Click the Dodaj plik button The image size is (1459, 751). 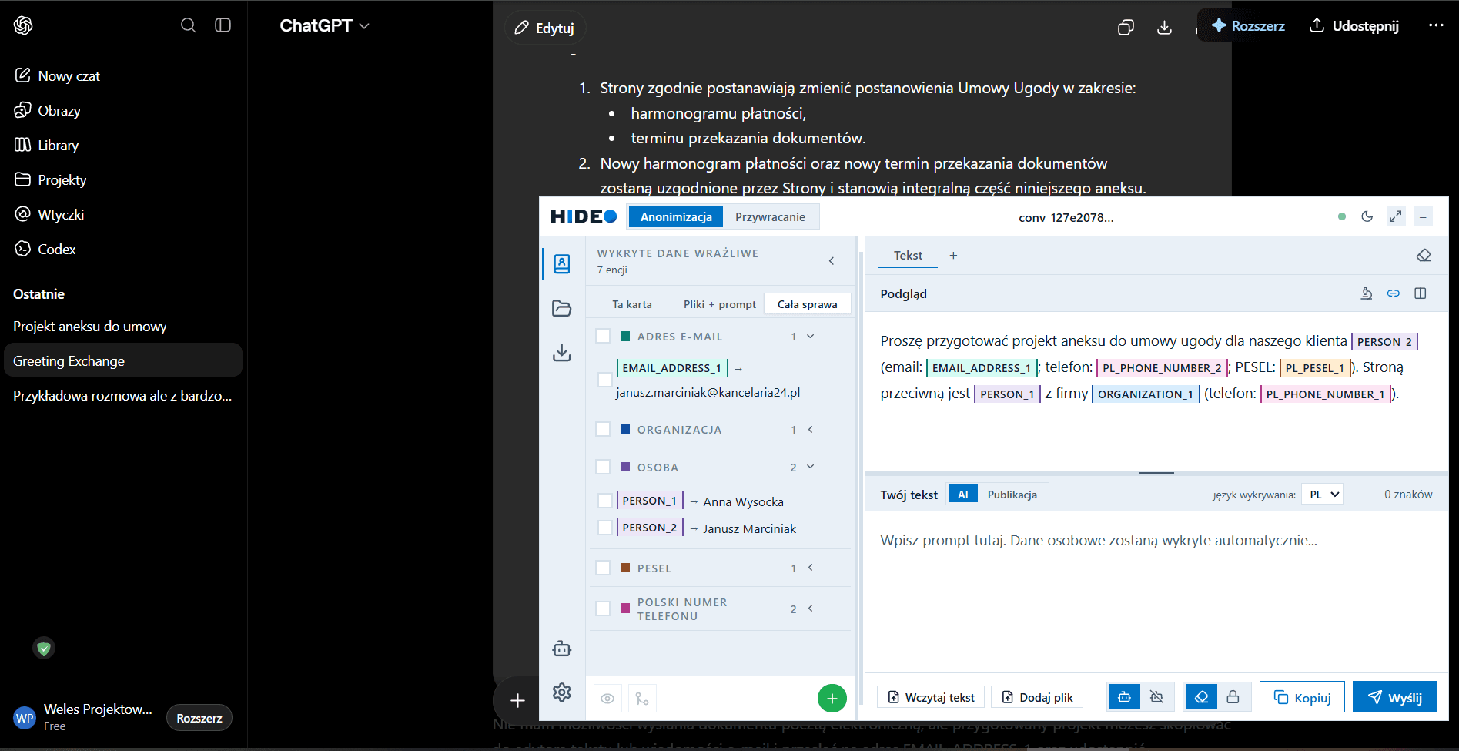pos(1037,697)
